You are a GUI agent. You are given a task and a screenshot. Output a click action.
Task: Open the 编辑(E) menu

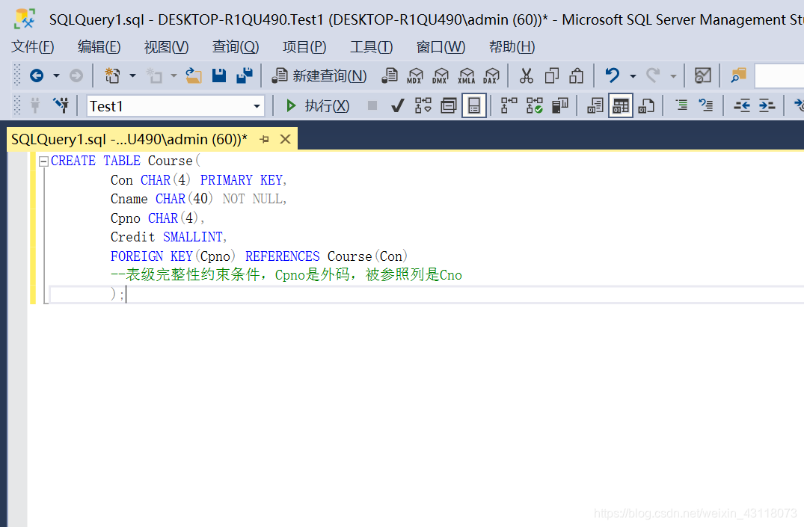tap(99, 47)
